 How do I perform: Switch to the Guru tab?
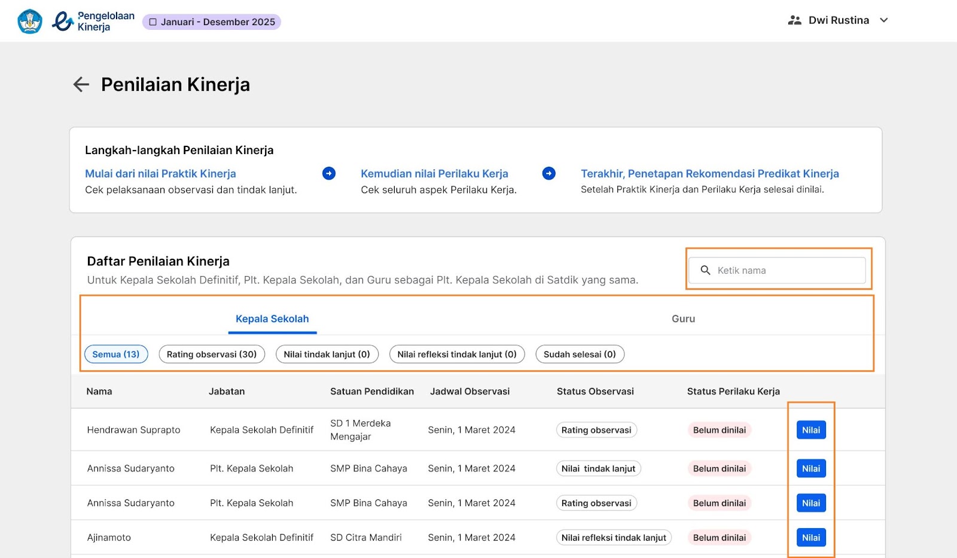(683, 319)
